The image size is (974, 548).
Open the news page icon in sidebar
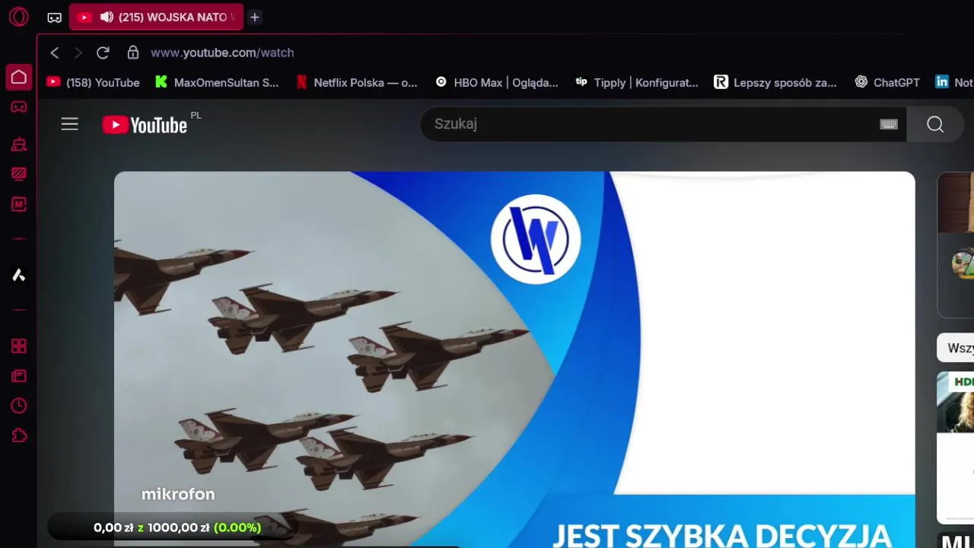[x=19, y=376]
